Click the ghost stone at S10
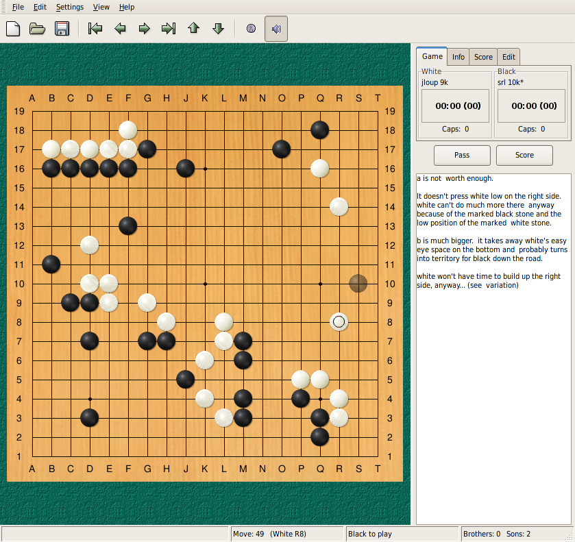Image resolution: width=575 pixels, height=542 pixels. coord(358,284)
